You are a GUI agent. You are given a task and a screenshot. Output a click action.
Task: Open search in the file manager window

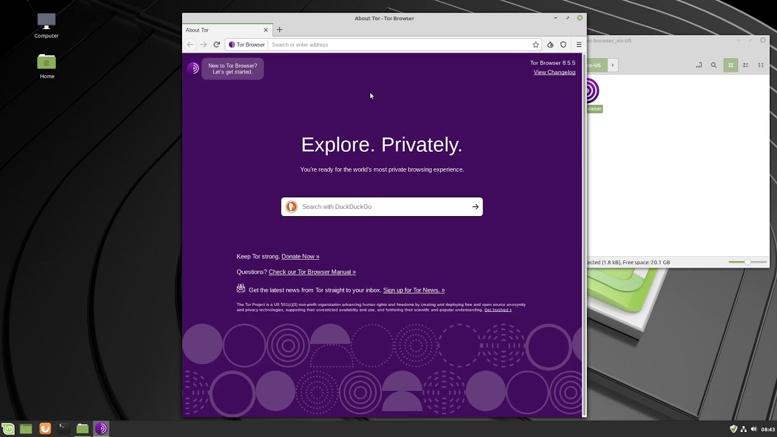(x=714, y=65)
